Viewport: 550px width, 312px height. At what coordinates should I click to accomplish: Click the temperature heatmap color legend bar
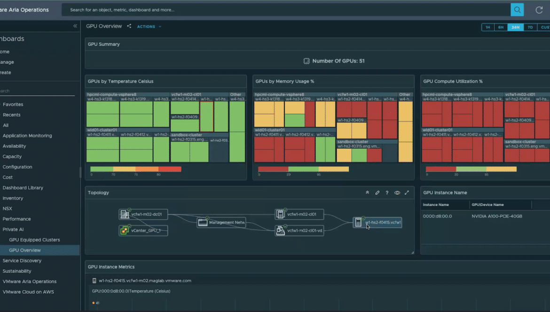(x=136, y=169)
